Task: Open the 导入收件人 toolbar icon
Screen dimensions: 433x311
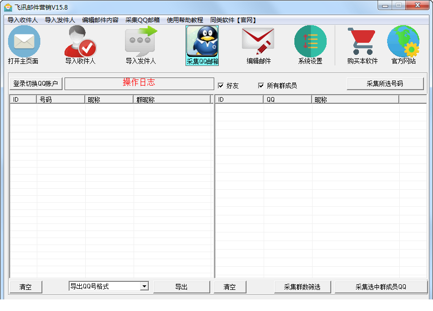Action: [x=80, y=41]
